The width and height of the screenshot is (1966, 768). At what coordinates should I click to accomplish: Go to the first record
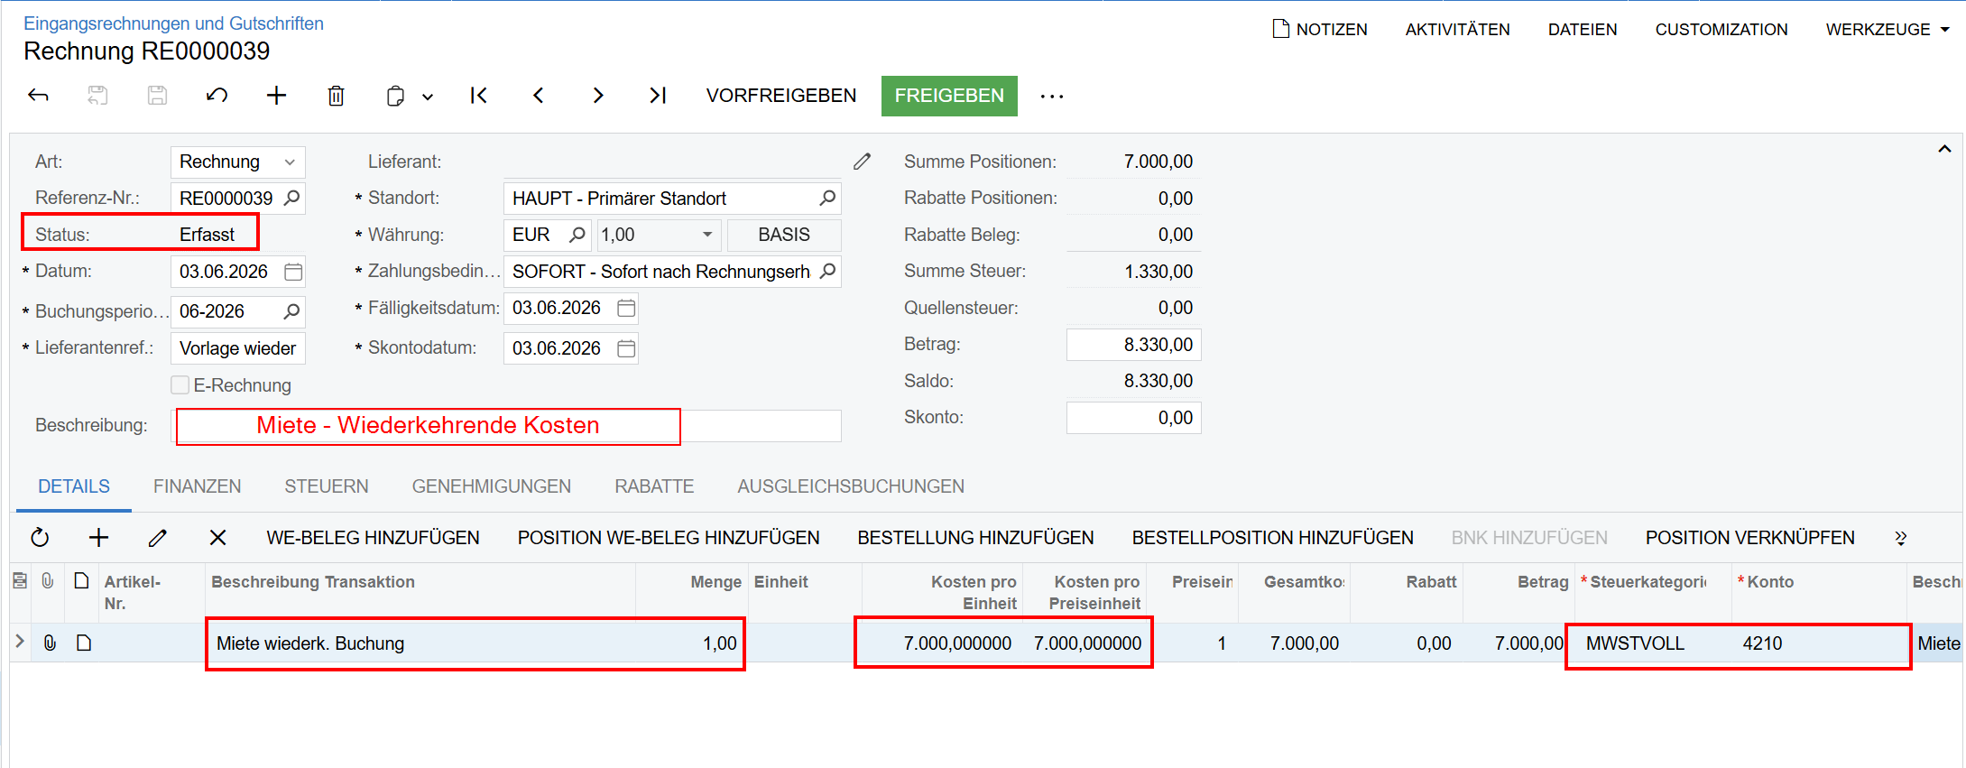[479, 95]
